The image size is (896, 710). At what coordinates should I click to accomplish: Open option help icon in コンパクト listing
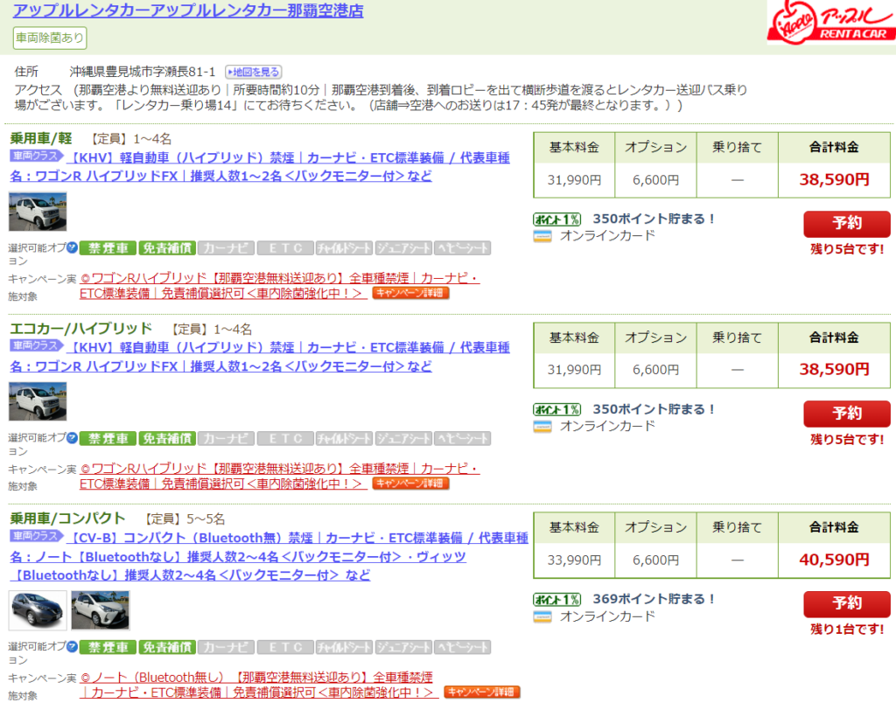72,646
